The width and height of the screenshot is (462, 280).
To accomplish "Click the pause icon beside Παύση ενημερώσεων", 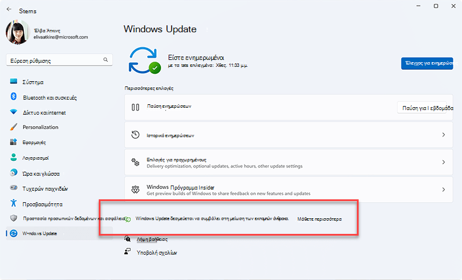I will coord(135,107).
